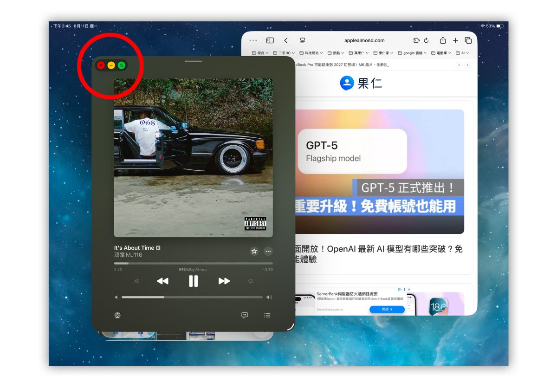This screenshot has height=388, width=557.
Task: Show the Safari tab overview
Action: click(x=468, y=40)
